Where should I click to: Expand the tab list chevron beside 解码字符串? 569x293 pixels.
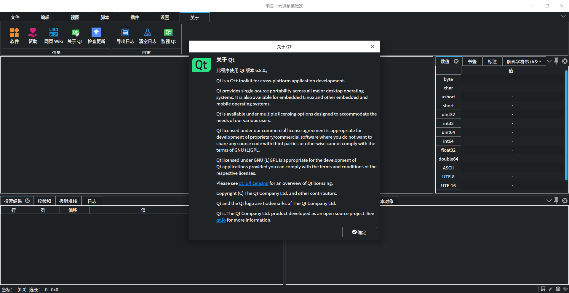tap(549, 61)
